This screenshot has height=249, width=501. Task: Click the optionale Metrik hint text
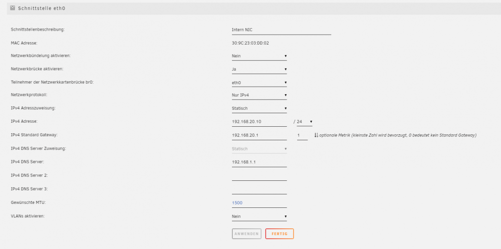(398, 135)
